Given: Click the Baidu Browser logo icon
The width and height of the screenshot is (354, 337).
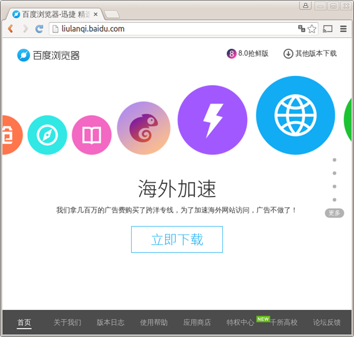Looking at the screenshot, I should pyautogui.click(x=23, y=56).
